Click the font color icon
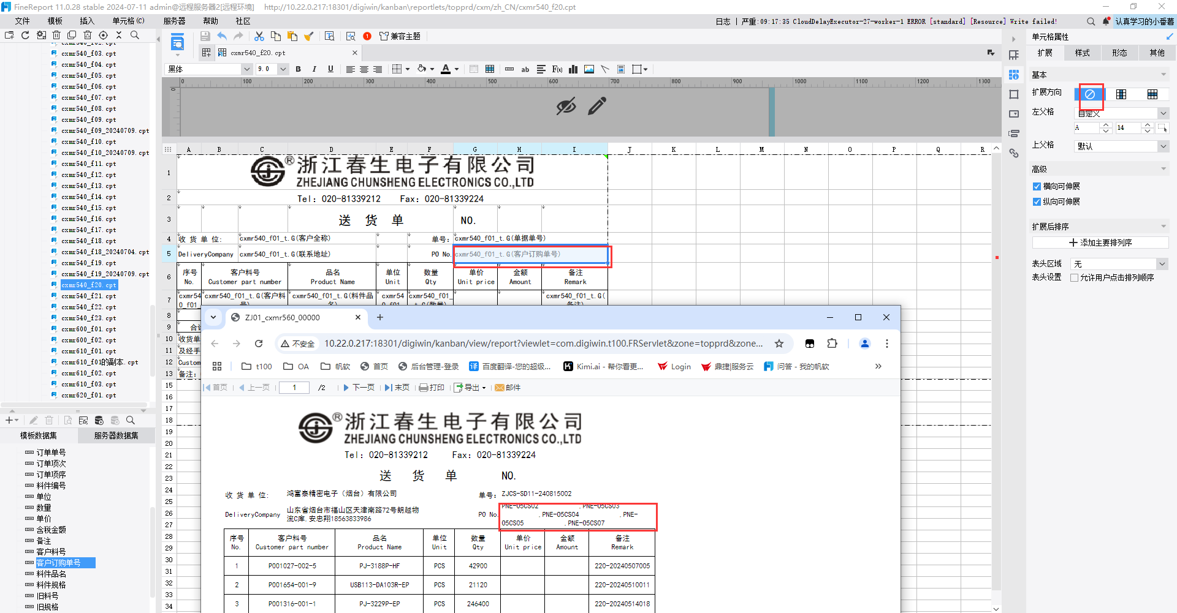 (446, 69)
